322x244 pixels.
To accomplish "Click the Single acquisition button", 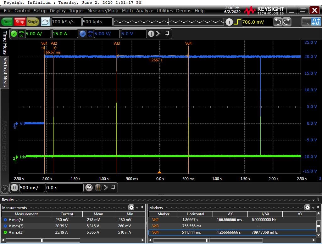I will (33, 22).
